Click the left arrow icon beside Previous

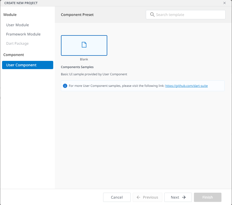click(138, 197)
